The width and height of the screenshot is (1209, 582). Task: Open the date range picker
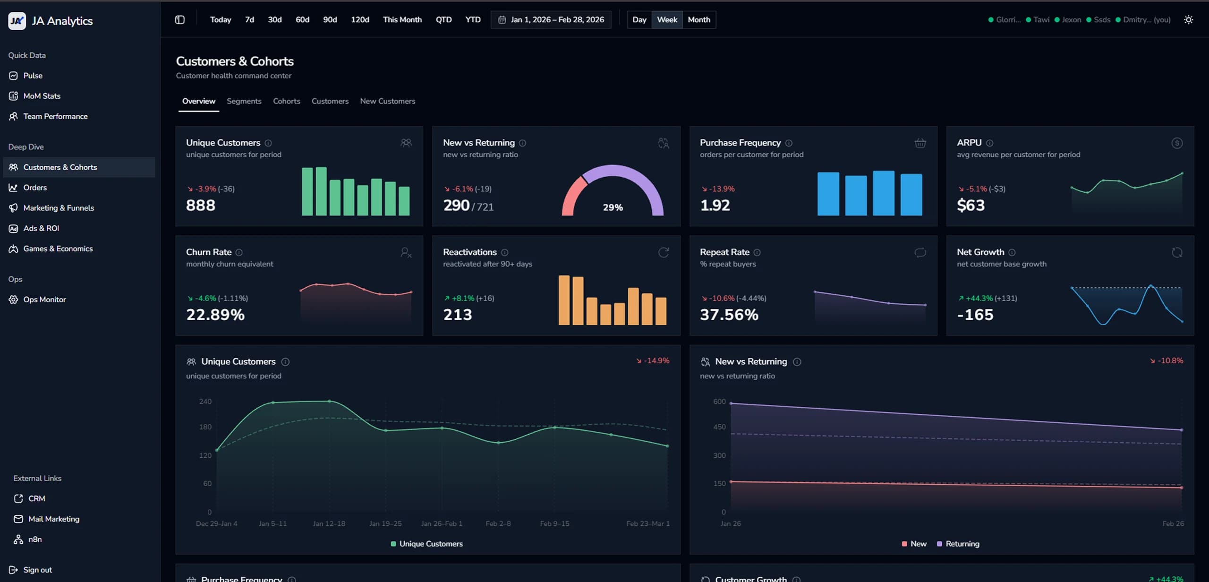tap(551, 20)
